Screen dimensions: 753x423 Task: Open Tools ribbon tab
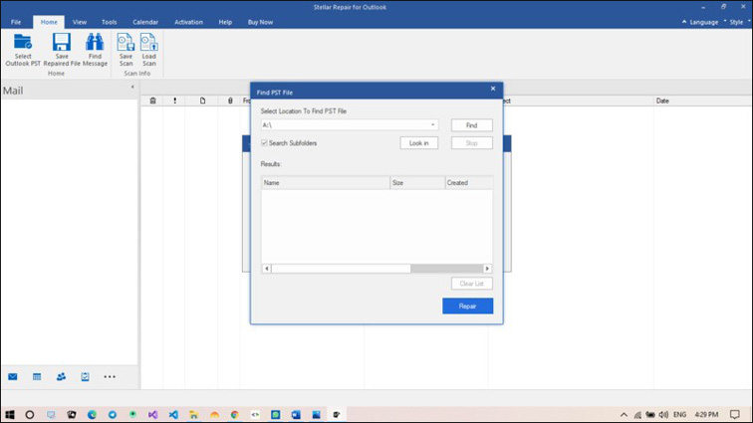pos(109,22)
